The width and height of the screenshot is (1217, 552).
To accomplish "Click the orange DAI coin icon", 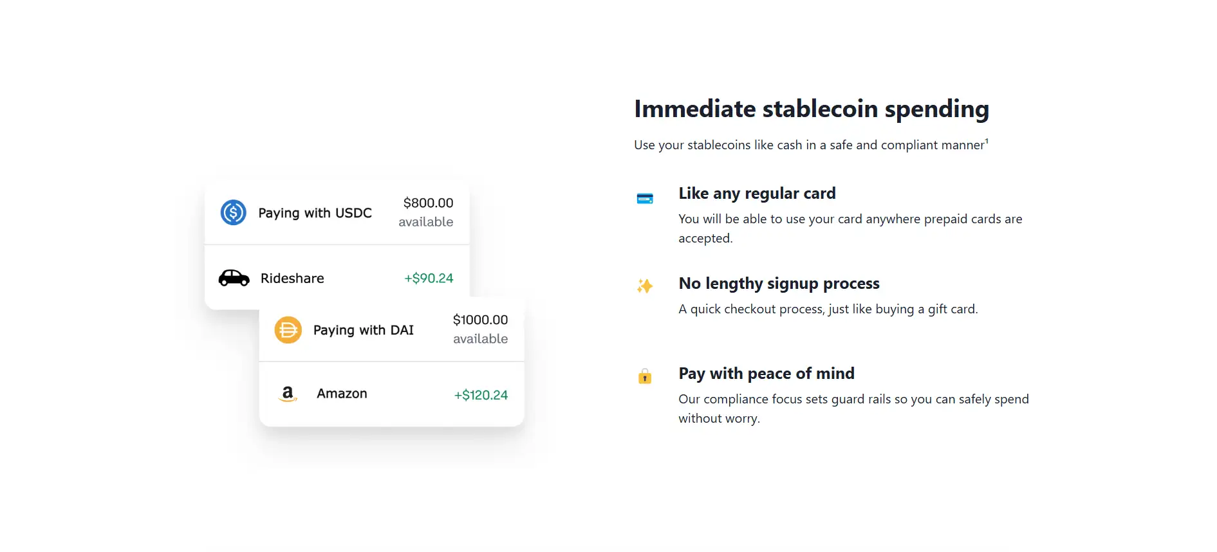I will click(288, 330).
